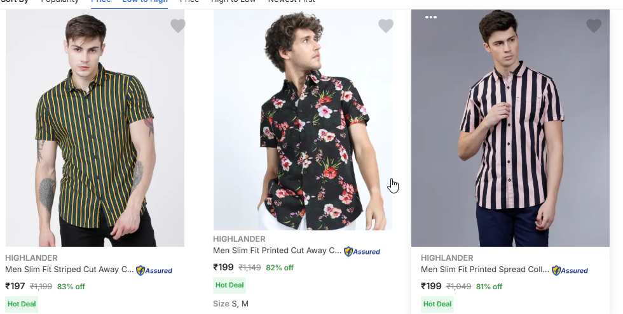Image resolution: width=623 pixels, height=314 pixels.
Task: Sort products by Popularity
Action: 60,2
